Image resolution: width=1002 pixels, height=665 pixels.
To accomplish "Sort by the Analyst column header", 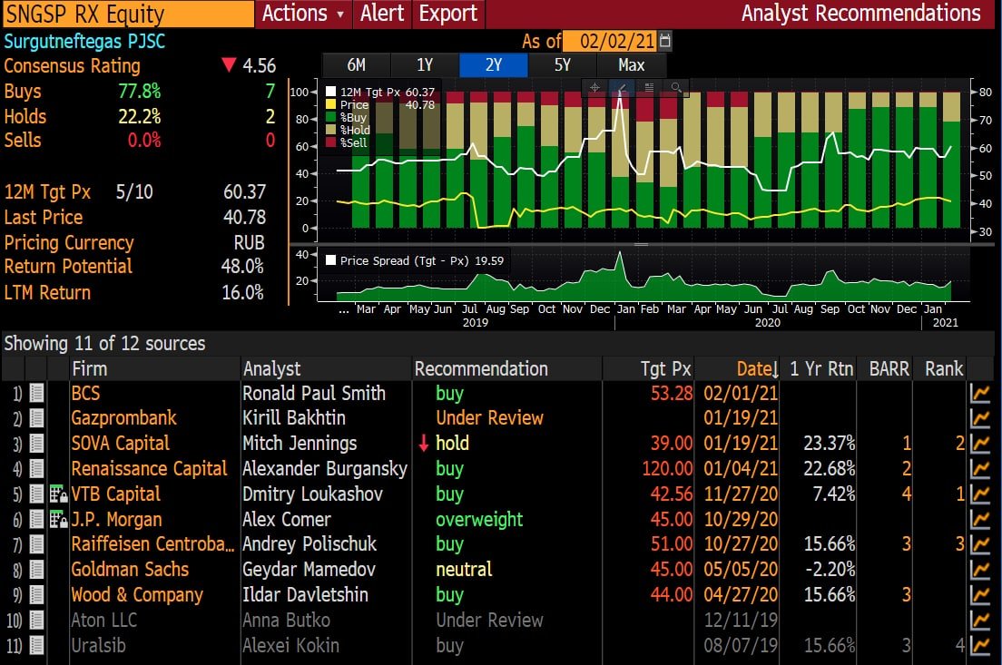I will [x=326, y=368].
